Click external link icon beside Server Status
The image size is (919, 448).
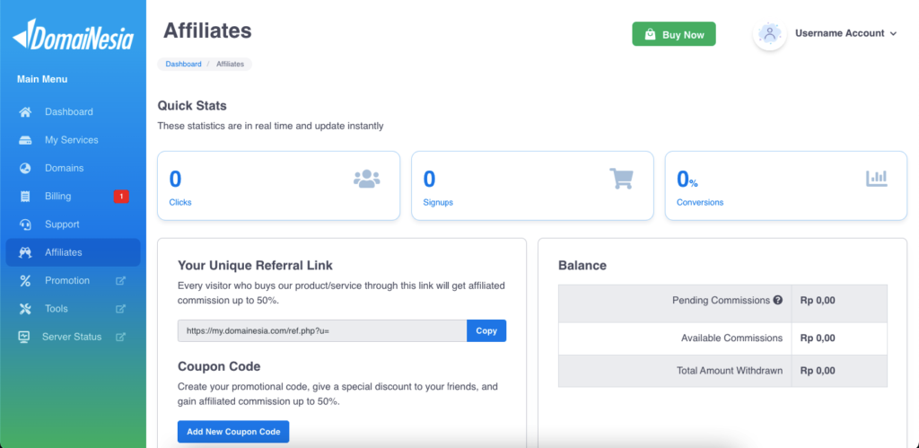coord(121,338)
